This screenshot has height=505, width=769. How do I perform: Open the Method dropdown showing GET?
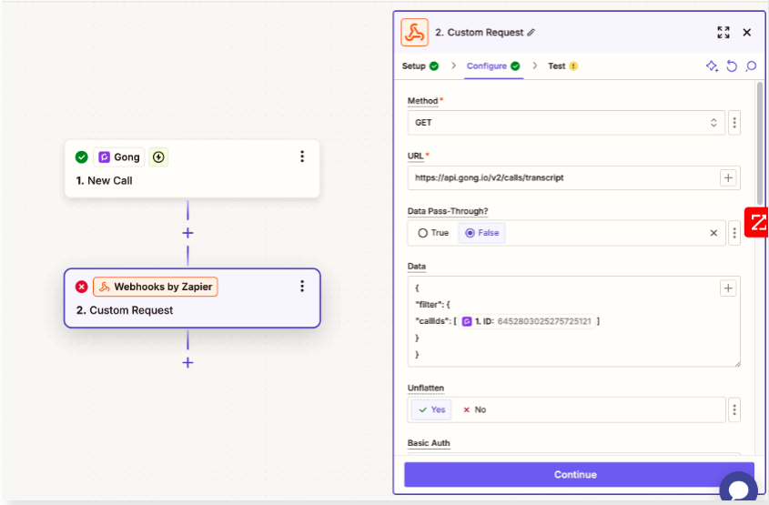tap(566, 123)
